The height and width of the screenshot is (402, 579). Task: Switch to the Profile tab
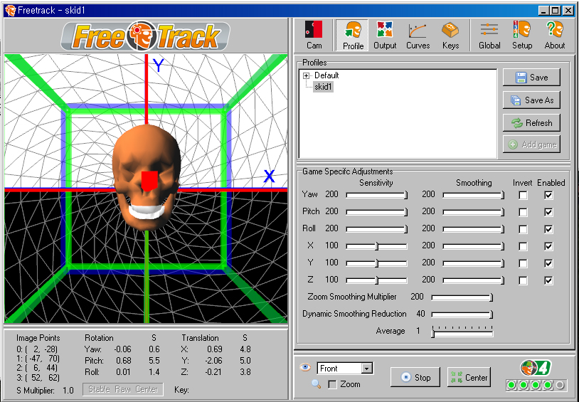point(353,35)
